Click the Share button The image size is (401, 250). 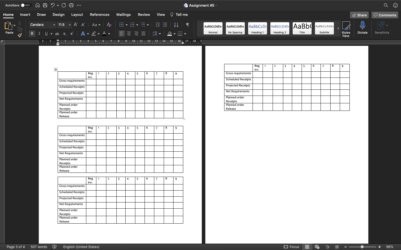359,15
